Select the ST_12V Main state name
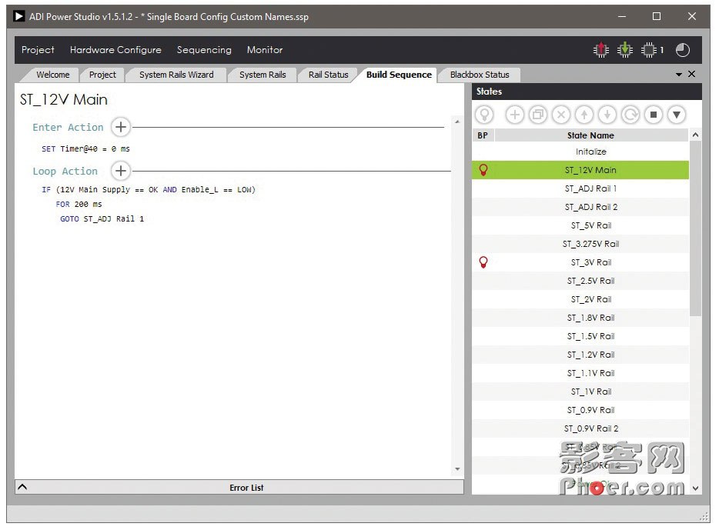Screen dimensions: 719x530 (590, 170)
